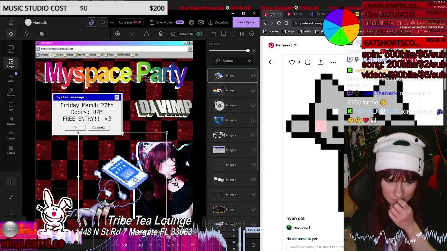Open AI Apps in the sidebar

click(x=11, y=78)
